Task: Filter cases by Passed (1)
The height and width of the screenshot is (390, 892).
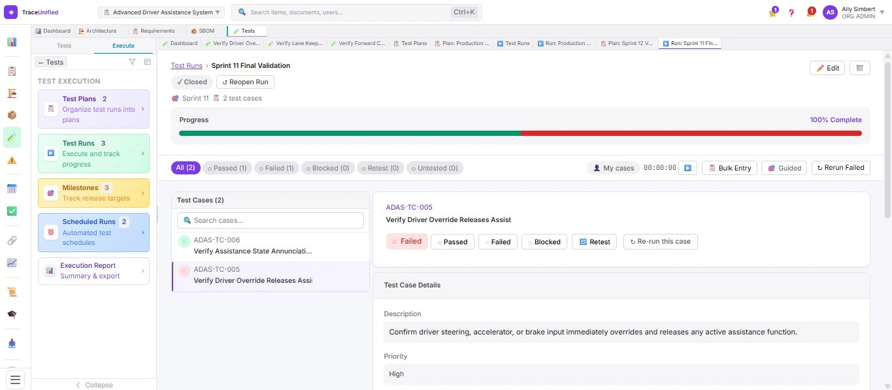Action: coord(227,168)
